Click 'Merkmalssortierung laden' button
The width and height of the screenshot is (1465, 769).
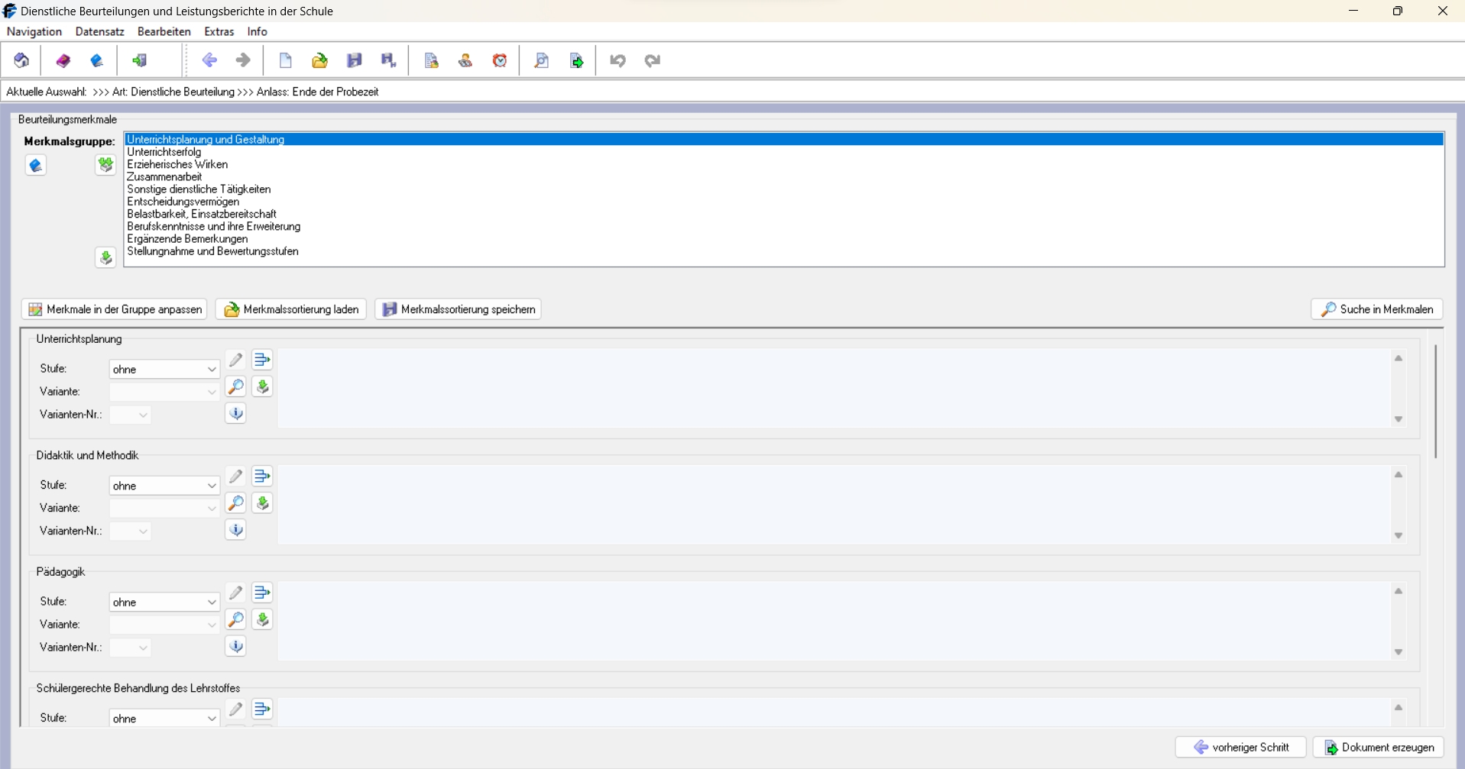click(291, 309)
